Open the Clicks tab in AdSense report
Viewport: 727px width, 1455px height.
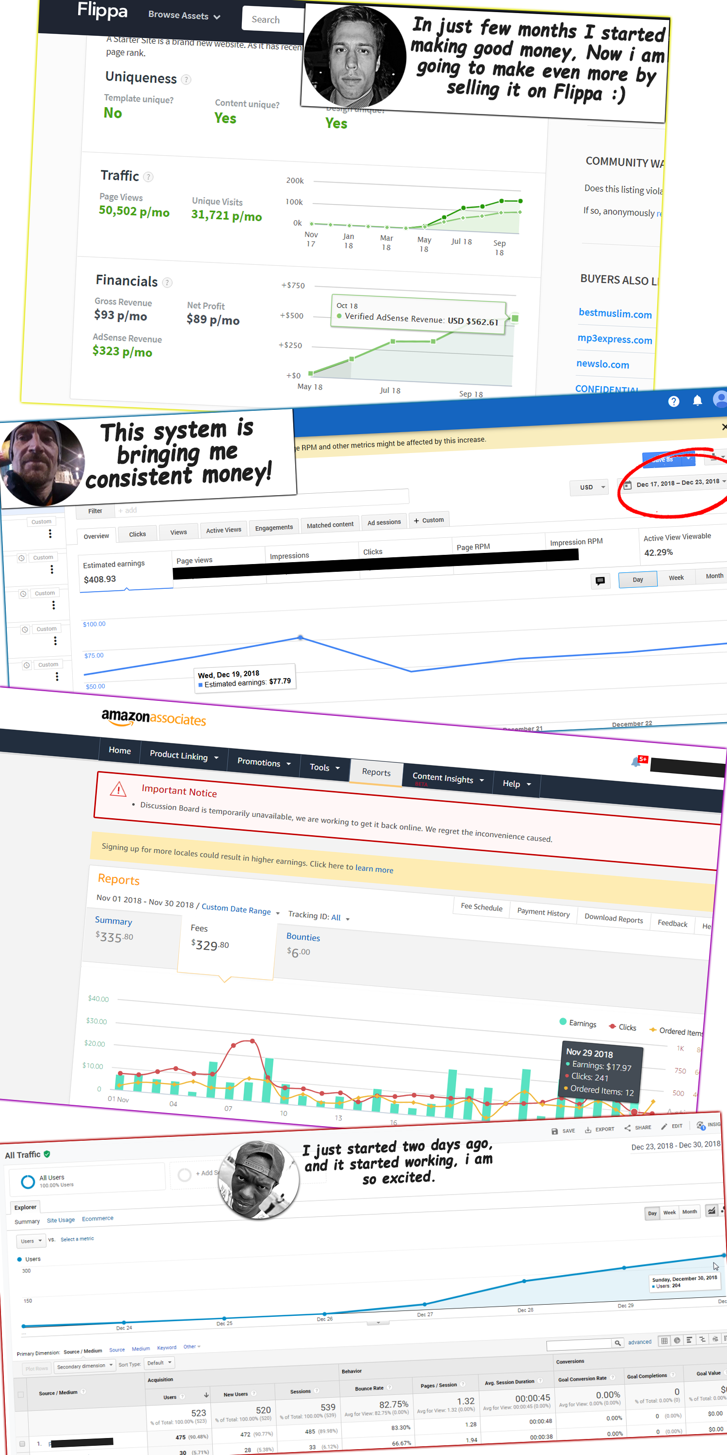tap(137, 534)
